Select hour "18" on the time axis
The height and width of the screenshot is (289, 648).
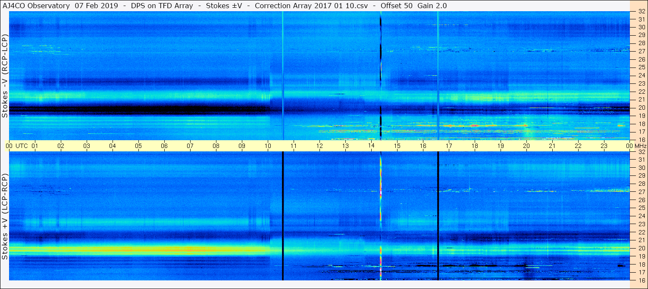(475, 146)
